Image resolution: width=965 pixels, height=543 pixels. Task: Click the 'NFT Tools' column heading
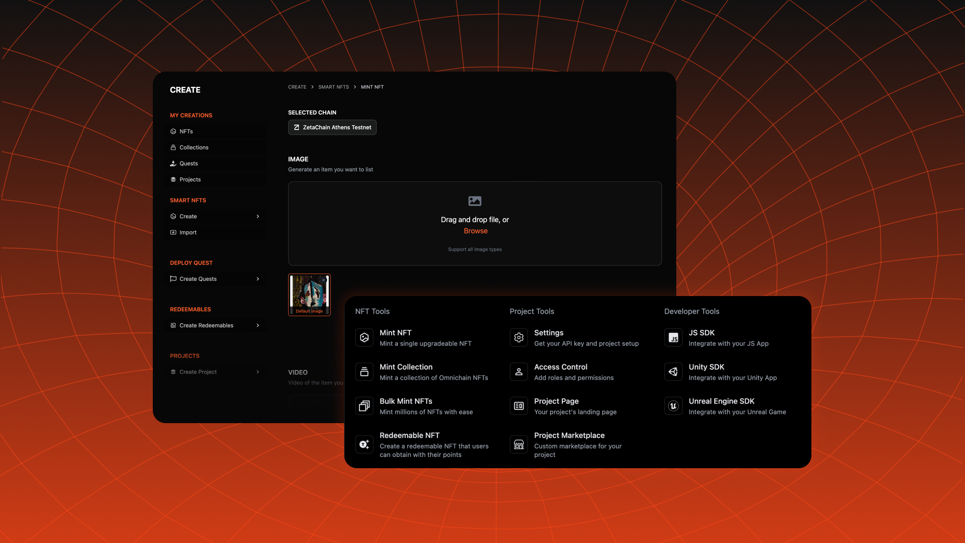[x=372, y=311]
